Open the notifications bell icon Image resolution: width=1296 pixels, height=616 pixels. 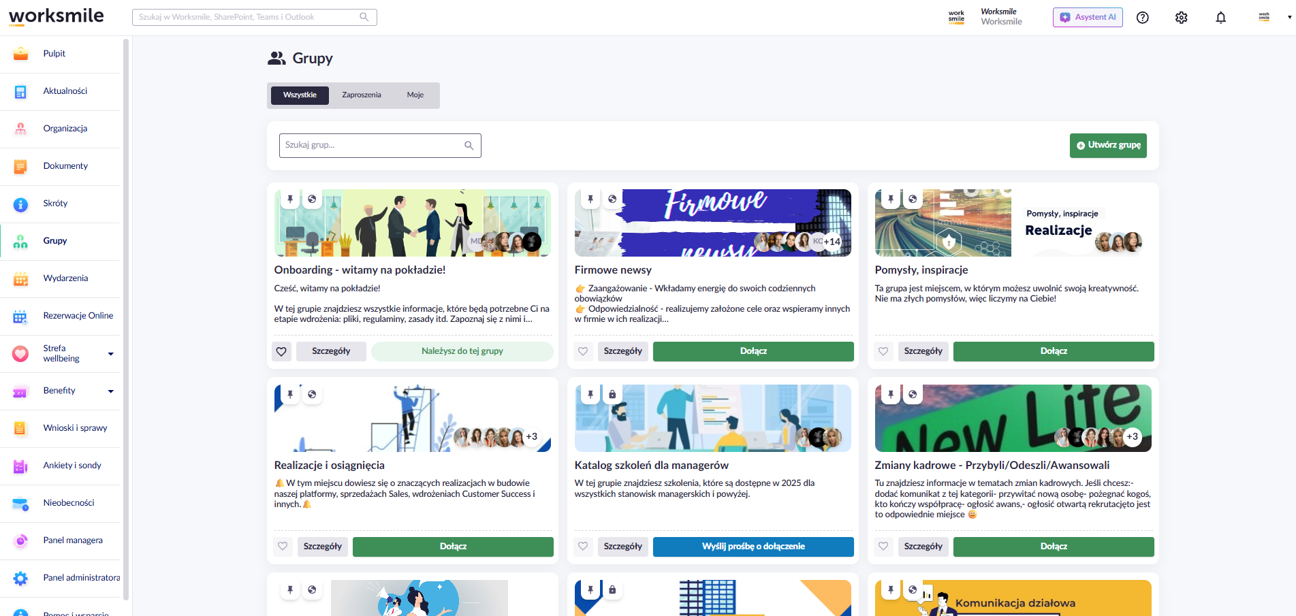coord(1220,18)
